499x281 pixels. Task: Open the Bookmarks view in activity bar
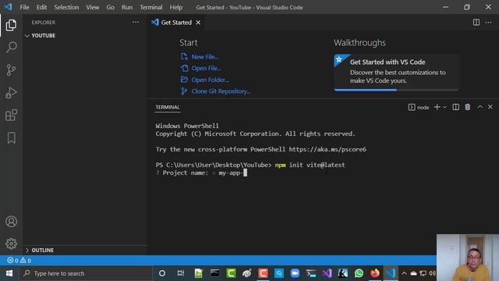(x=11, y=138)
